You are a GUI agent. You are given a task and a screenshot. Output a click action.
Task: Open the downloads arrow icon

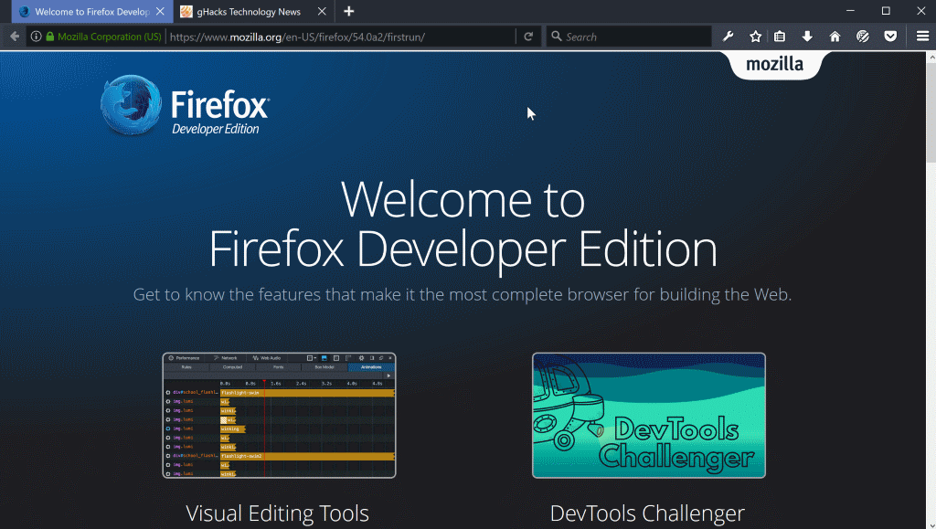point(807,37)
